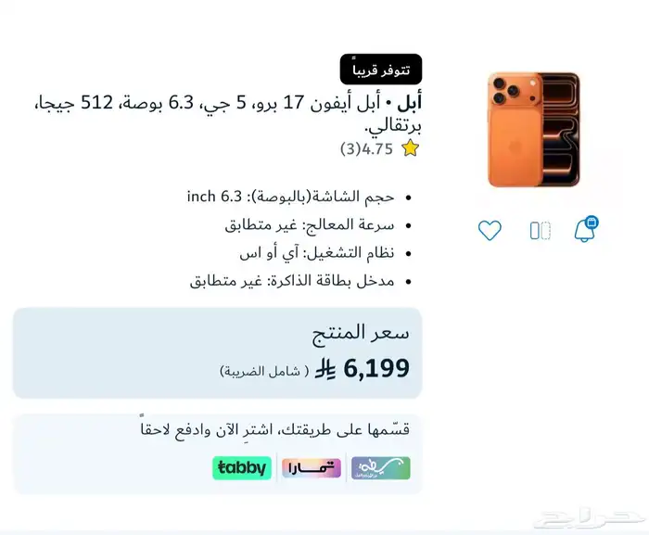
Task: Click the تتوفر قريباً availability badge
Action: pos(381,70)
